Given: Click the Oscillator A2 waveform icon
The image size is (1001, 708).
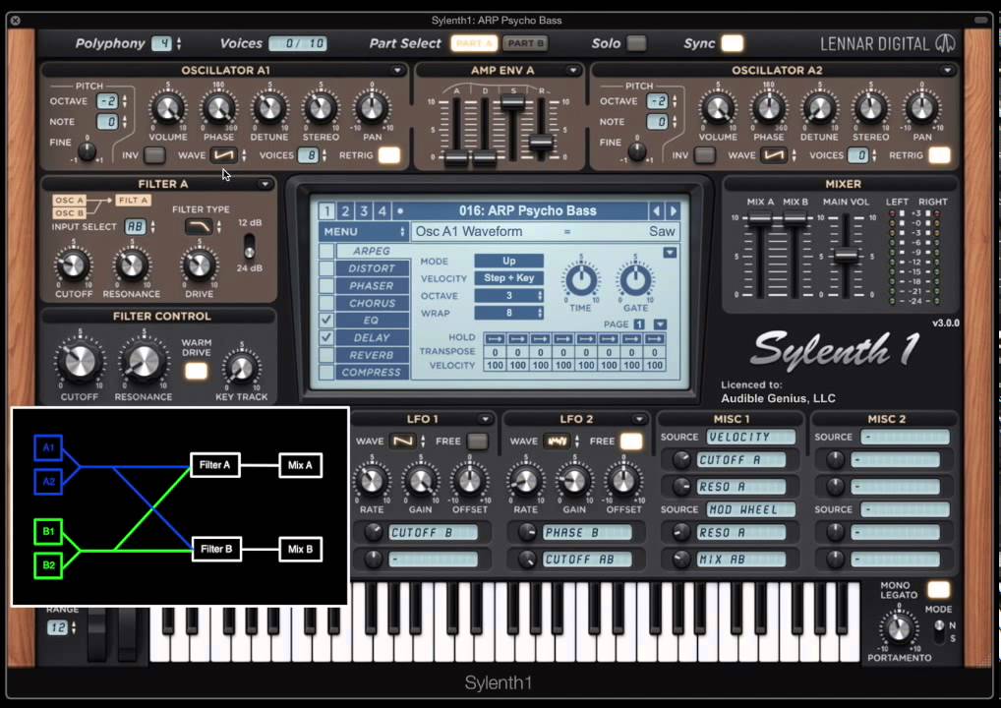Looking at the screenshot, I should (773, 155).
